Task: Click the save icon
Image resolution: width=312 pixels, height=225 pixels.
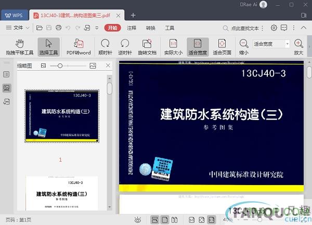Action: (x=49, y=28)
